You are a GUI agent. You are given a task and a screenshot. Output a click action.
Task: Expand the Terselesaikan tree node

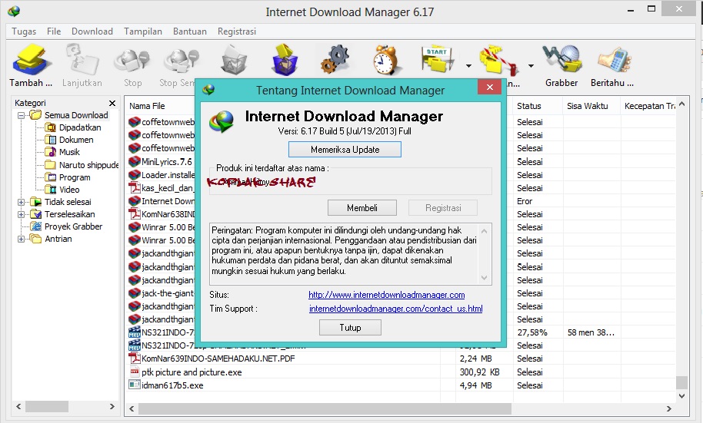[21, 214]
